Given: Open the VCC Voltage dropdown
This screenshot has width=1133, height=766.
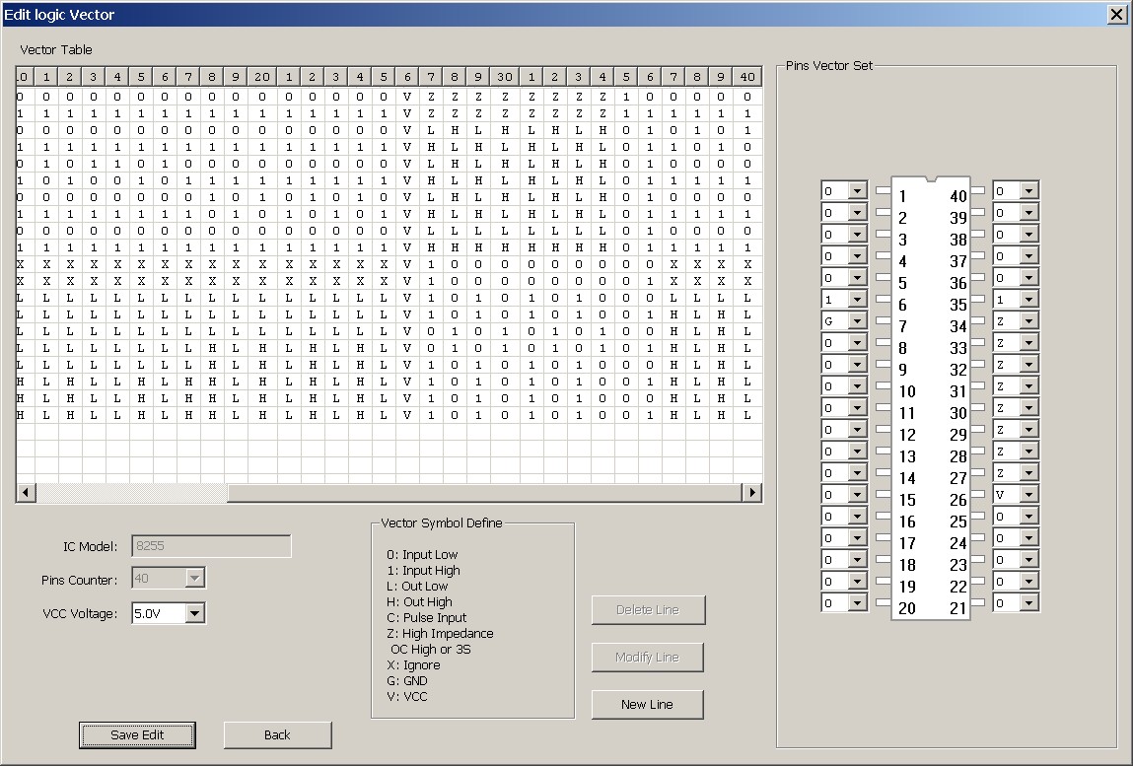Looking at the screenshot, I should (x=195, y=613).
